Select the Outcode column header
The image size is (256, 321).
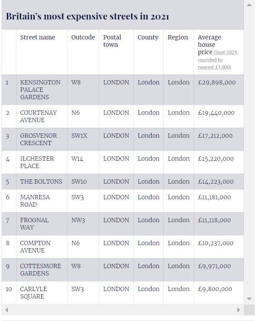tap(83, 37)
